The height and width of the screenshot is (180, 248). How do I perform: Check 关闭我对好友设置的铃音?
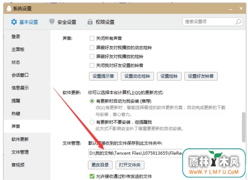pos(92,65)
